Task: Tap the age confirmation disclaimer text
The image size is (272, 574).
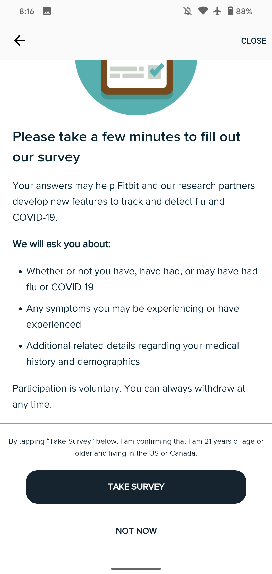Action: (136, 447)
